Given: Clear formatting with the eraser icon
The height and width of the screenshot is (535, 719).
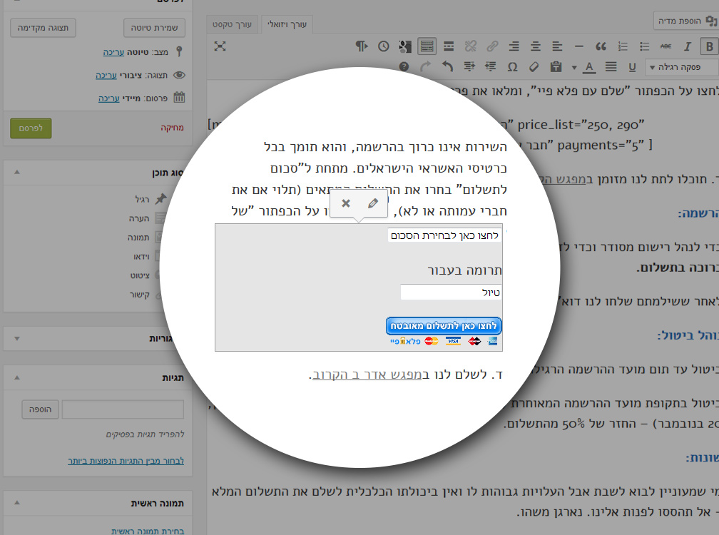Looking at the screenshot, I should point(534,67).
